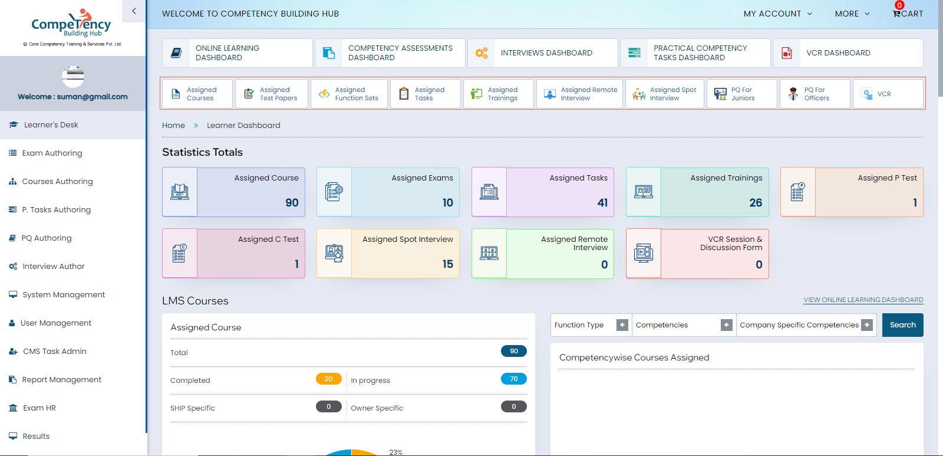This screenshot has width=943, height=456.
Task: Open PQ Authoring in sidebar
Action: [x=73, y=238]
